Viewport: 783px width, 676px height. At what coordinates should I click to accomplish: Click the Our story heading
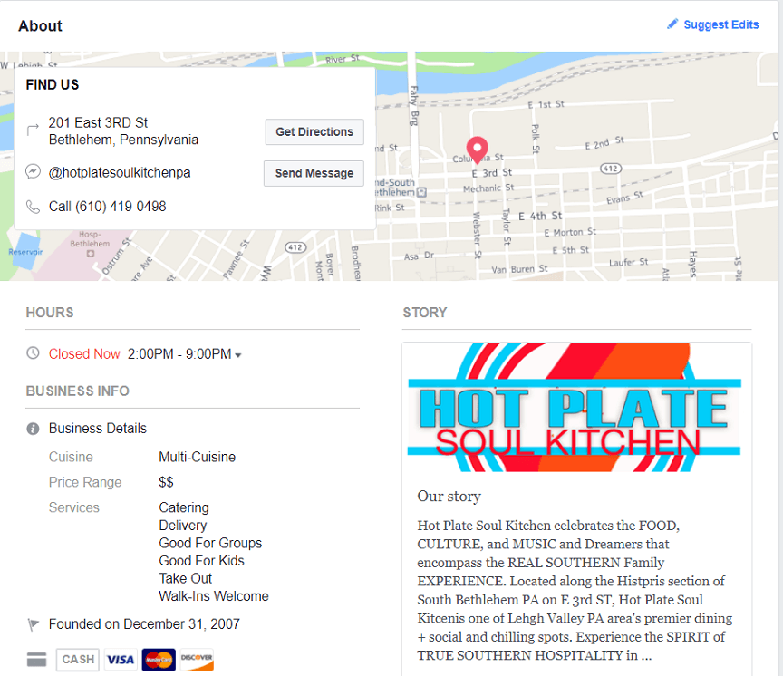tap(449, 497)
